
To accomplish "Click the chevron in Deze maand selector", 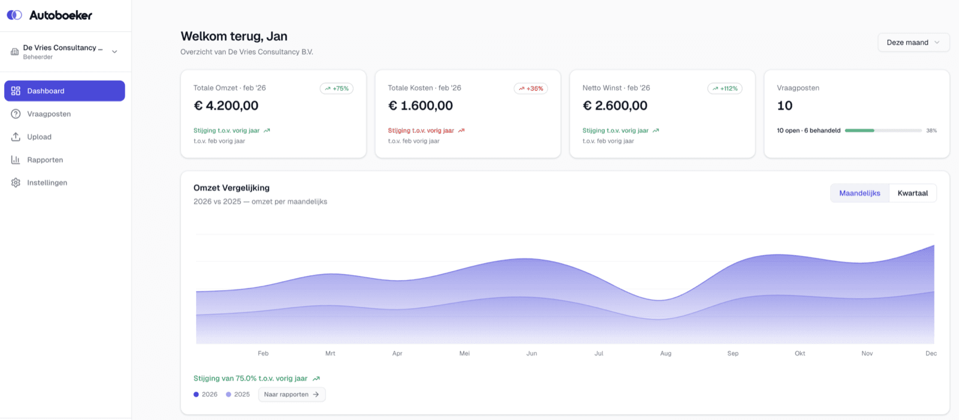I will 937,42.
